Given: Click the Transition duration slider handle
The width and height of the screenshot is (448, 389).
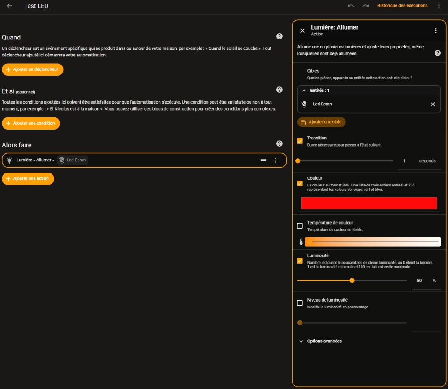Looking at the screenshot, I should tap(298, 161).
